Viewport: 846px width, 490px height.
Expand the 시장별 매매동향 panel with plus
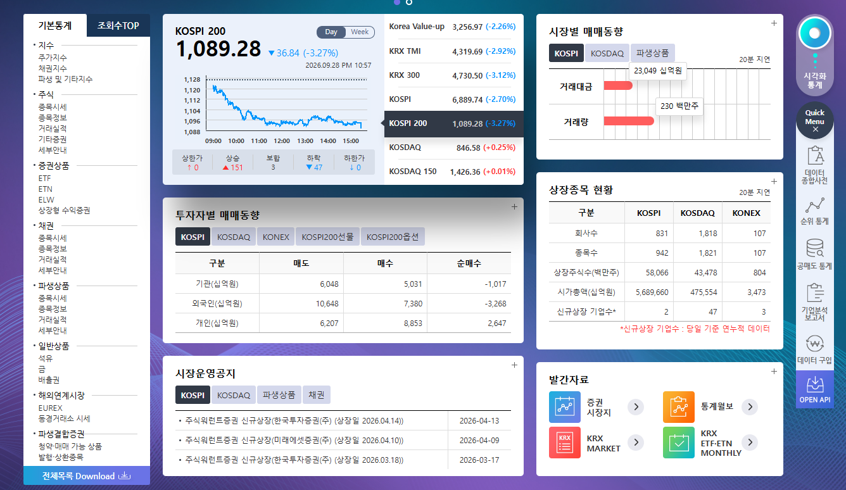pyautogui.click(x=774, y=23)
